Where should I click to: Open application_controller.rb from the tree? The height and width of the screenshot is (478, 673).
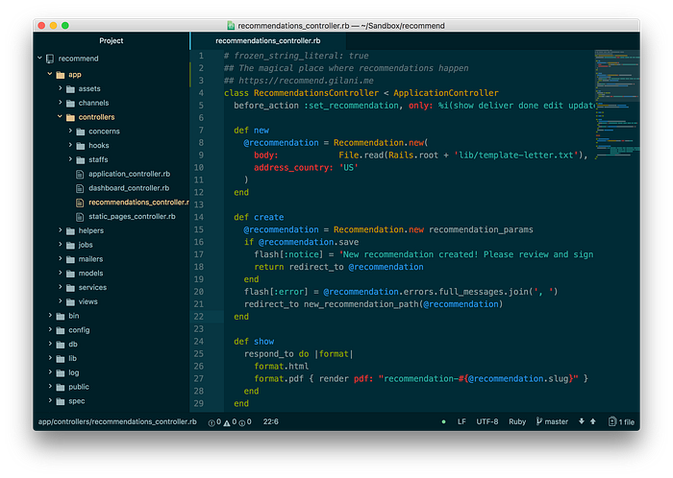129,174
